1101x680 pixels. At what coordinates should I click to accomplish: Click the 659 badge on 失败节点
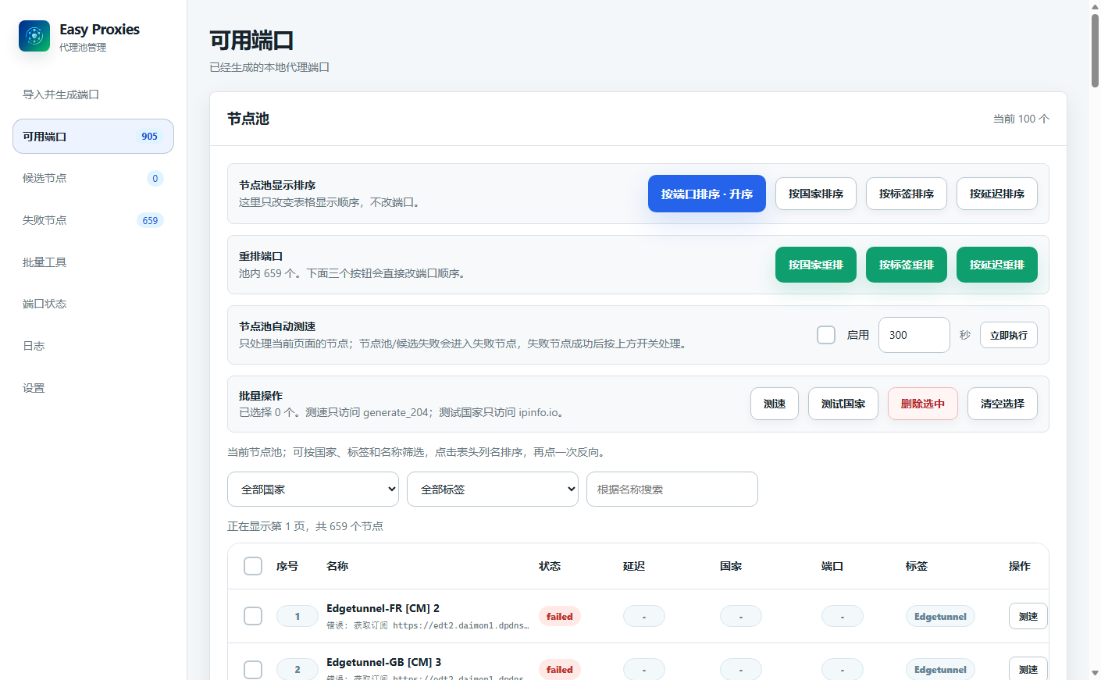pos(150,220)
